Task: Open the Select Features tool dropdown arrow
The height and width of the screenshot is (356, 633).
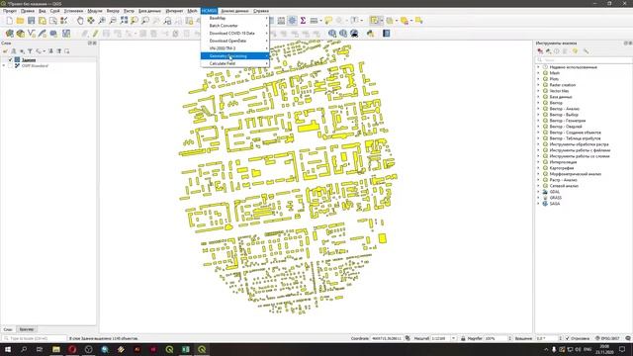Action: click(382, 21)
